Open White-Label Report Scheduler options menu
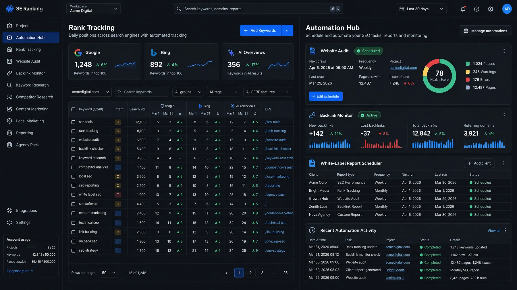 504,163
